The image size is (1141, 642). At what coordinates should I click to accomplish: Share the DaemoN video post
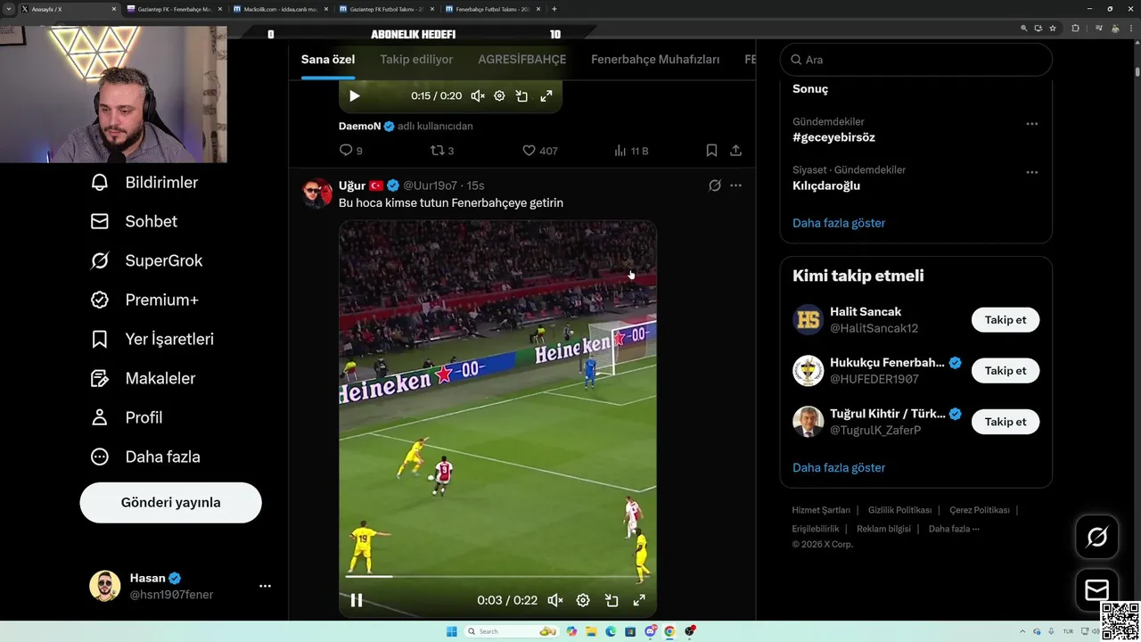click(x=735, y=151)
